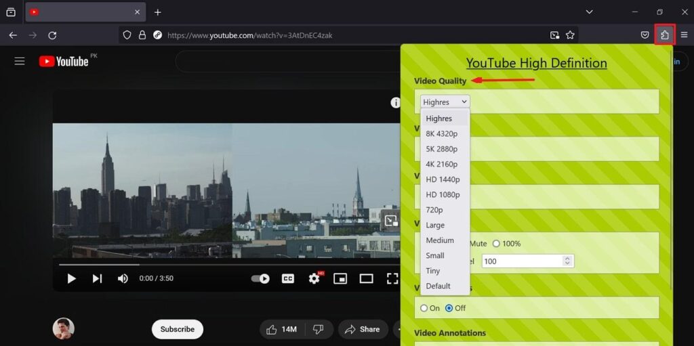Choose Default quality option
The height and width of the screenshot is (346, 694).
(x=445, y=286)
